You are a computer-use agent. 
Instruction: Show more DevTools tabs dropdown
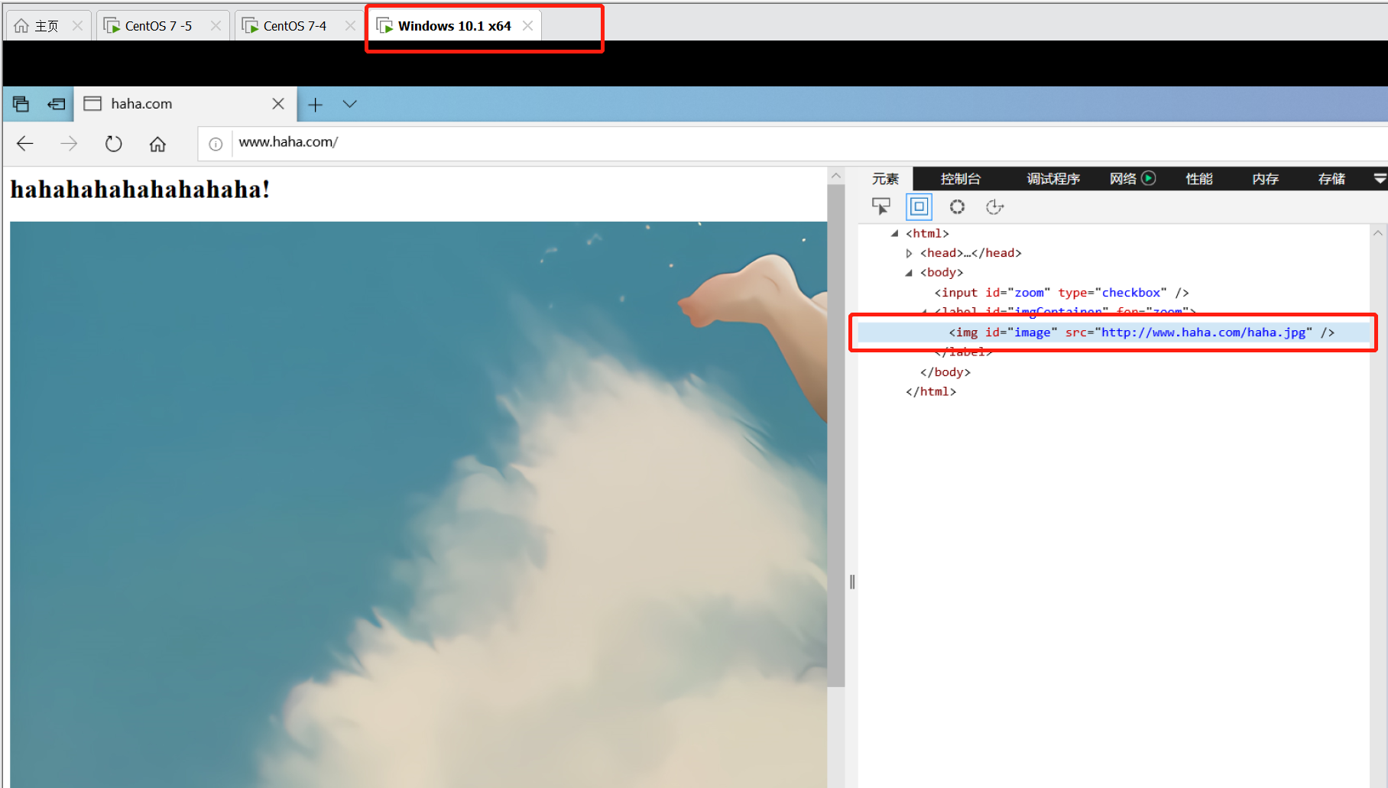point(1380,179)
